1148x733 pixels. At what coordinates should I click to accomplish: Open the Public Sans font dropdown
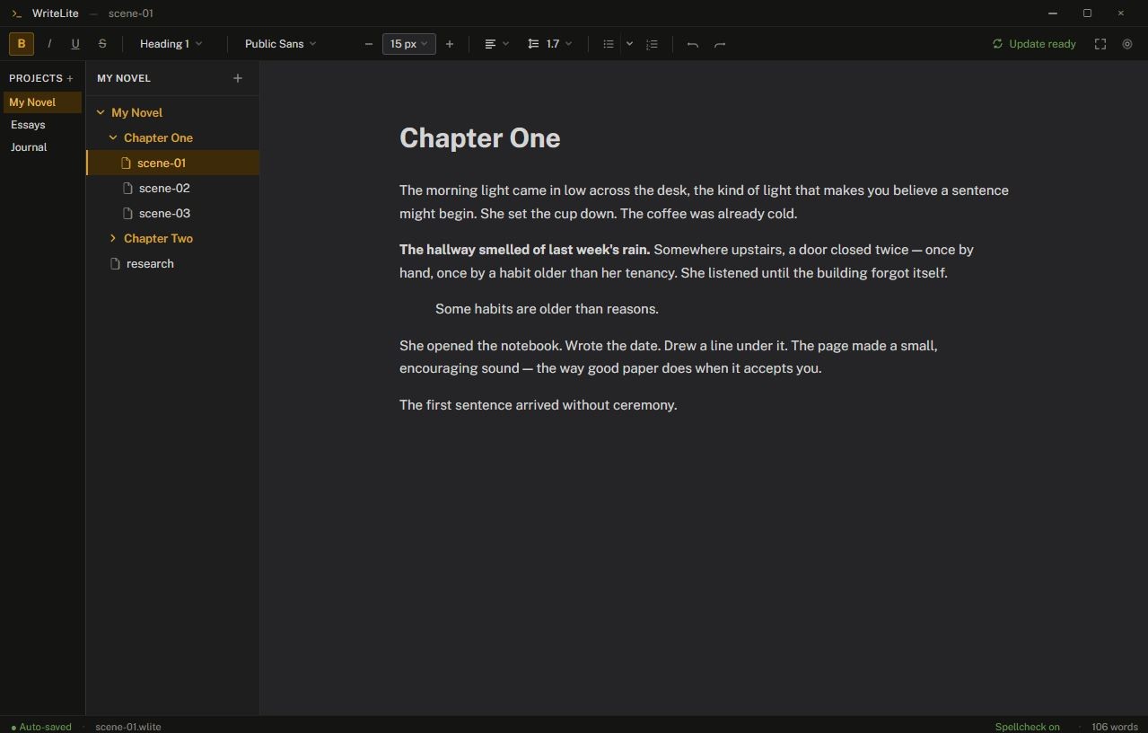(280, 43)
